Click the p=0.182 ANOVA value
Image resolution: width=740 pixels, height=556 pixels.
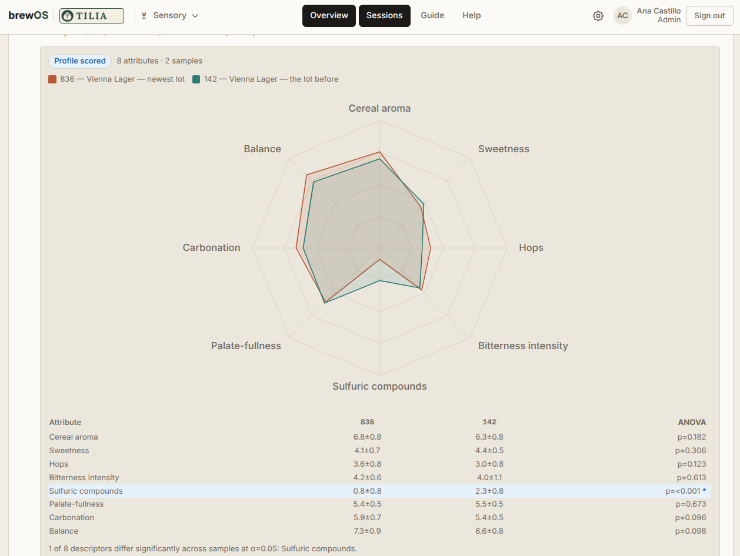691,437
